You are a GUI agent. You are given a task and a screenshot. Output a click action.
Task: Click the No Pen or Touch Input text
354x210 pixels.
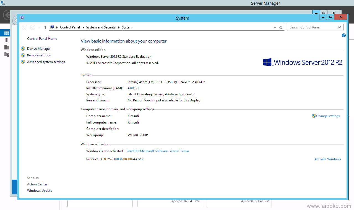(x=164, y=100)
